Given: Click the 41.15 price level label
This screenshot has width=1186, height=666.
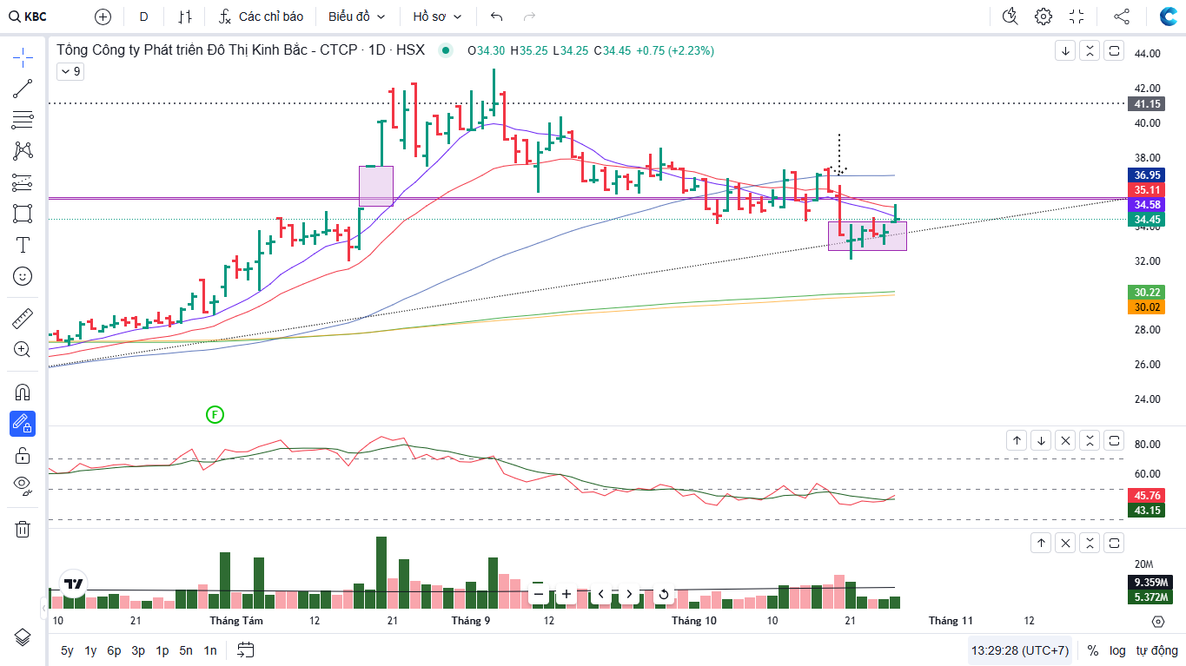Looking at the screenshot, I should [1147, 104].
